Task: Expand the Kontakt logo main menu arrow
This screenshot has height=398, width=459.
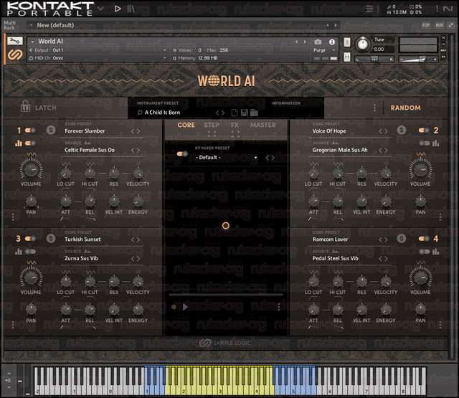Action: tap(100, 9)
